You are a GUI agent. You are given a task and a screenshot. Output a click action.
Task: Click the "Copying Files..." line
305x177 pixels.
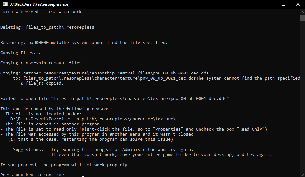click(21, 53)
